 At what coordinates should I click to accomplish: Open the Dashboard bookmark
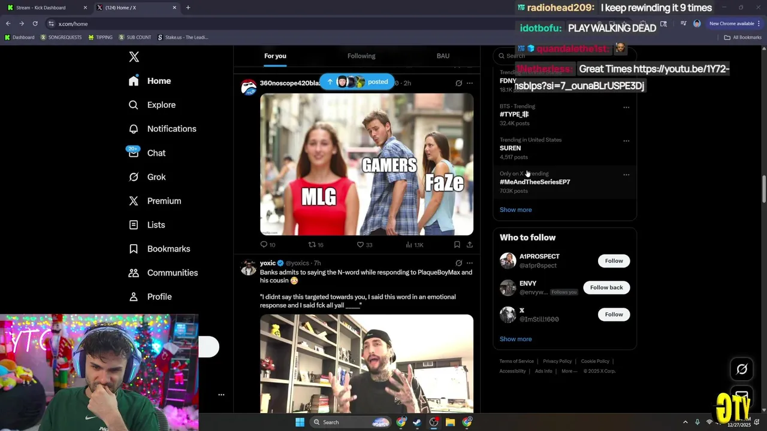pyautogui.click(x=19, y=37)
